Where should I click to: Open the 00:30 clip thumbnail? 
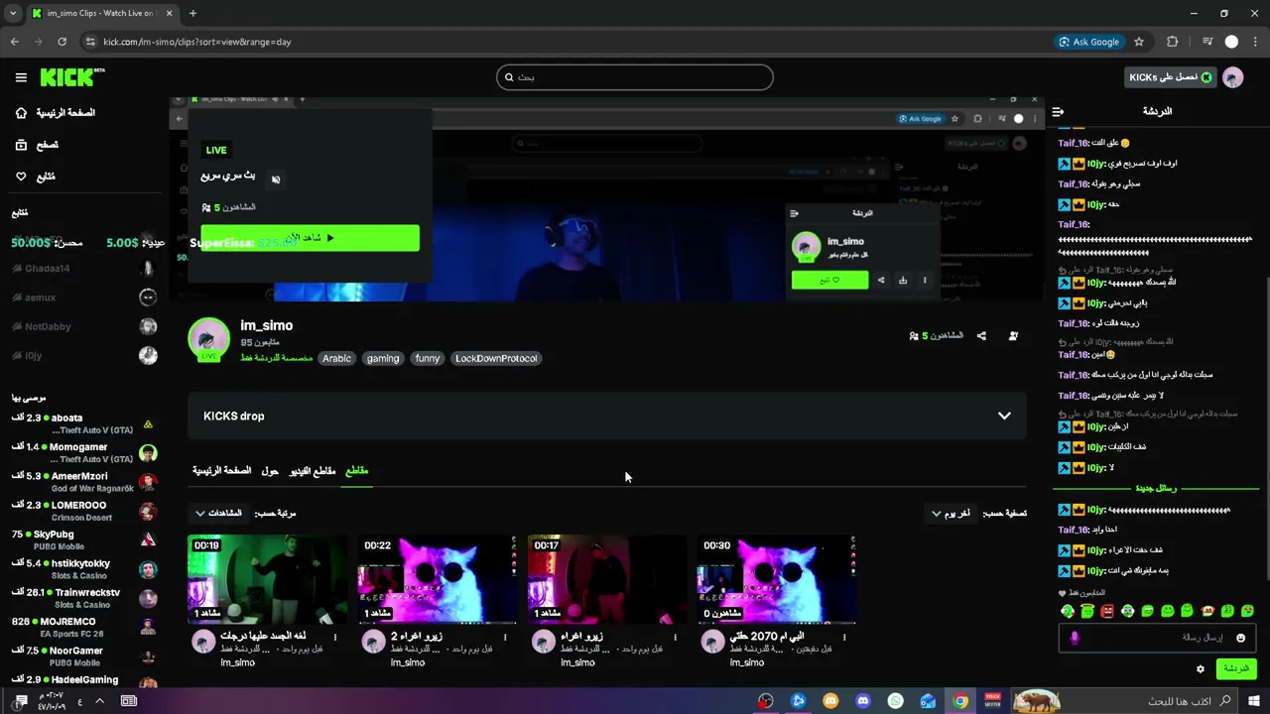point(776,579)
